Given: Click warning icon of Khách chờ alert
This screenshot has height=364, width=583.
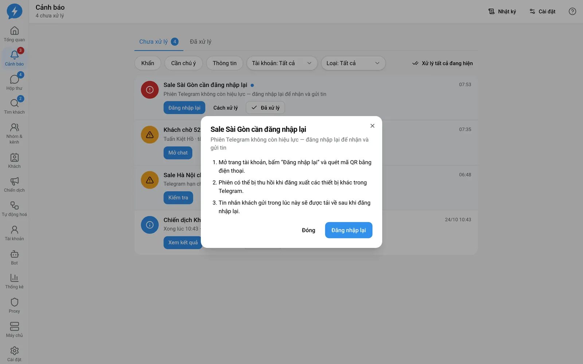Looking at the screenshot, I should point(150,135).
